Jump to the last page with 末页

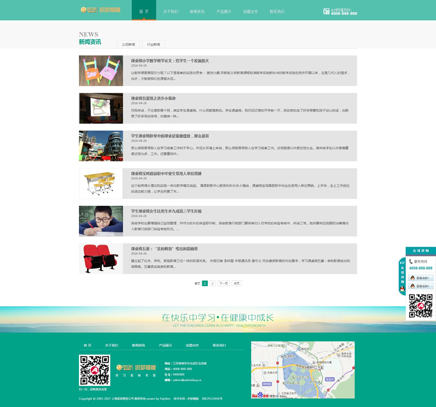(236, 283)
